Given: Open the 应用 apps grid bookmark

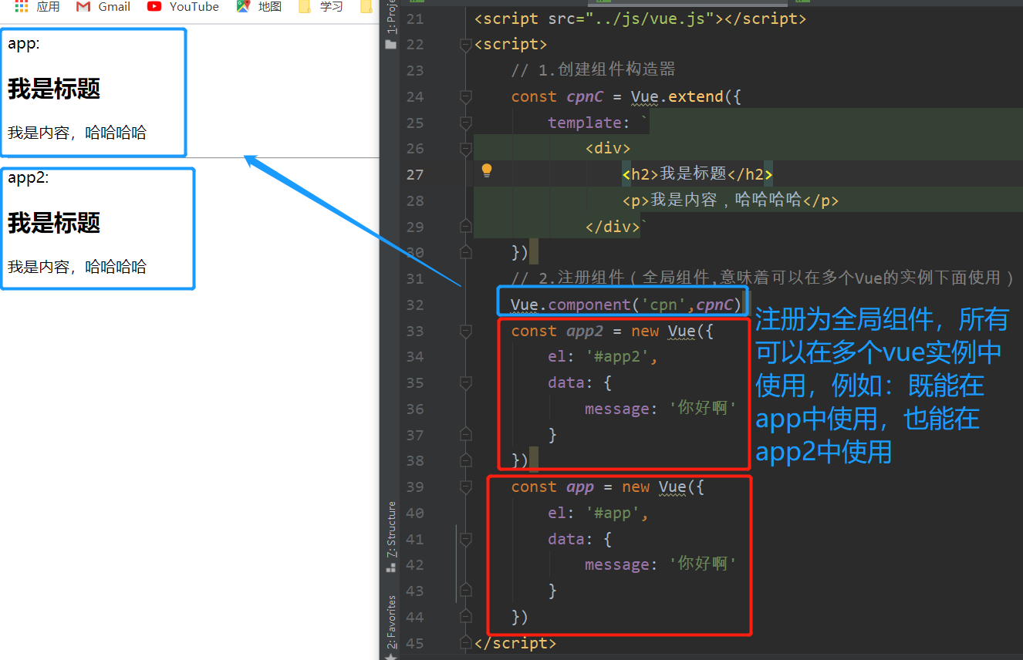Looking at the screenshot, I should [37, 7].
